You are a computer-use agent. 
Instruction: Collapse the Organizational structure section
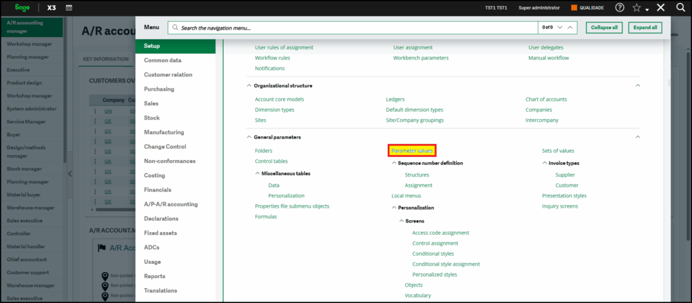tap(638, 86)
